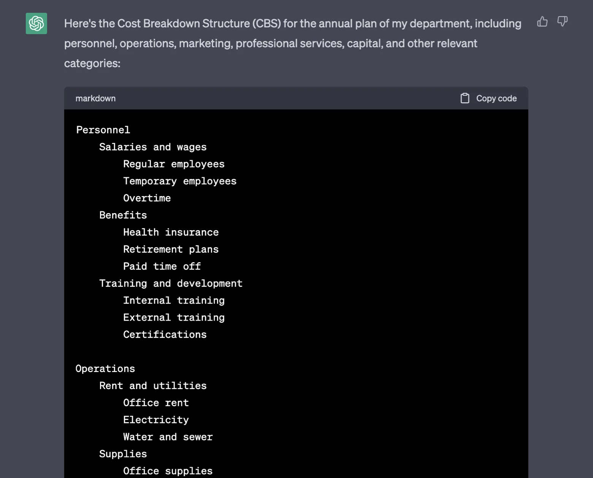
Task: Select the Personnel heading in the code block
Action: point(103,130)
